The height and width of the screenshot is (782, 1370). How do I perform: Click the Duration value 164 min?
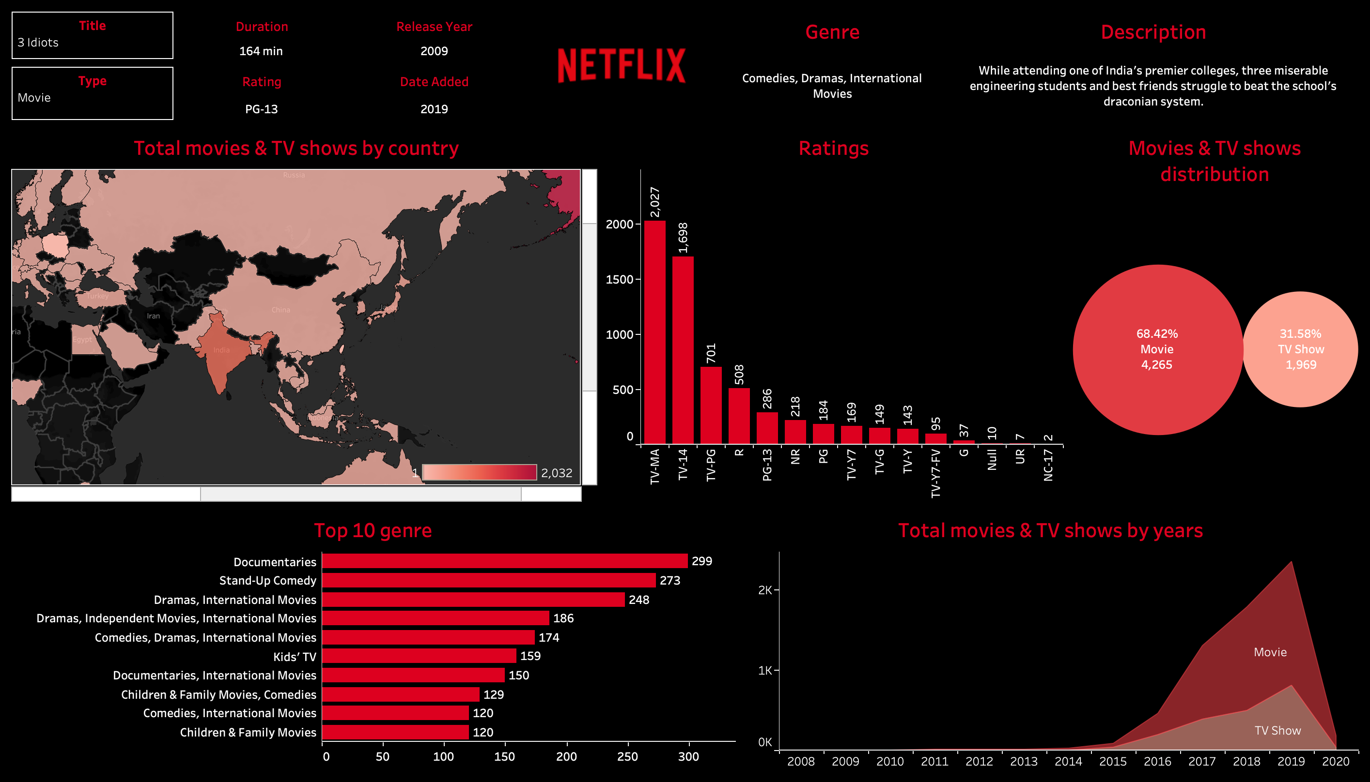tap(261, 51)
